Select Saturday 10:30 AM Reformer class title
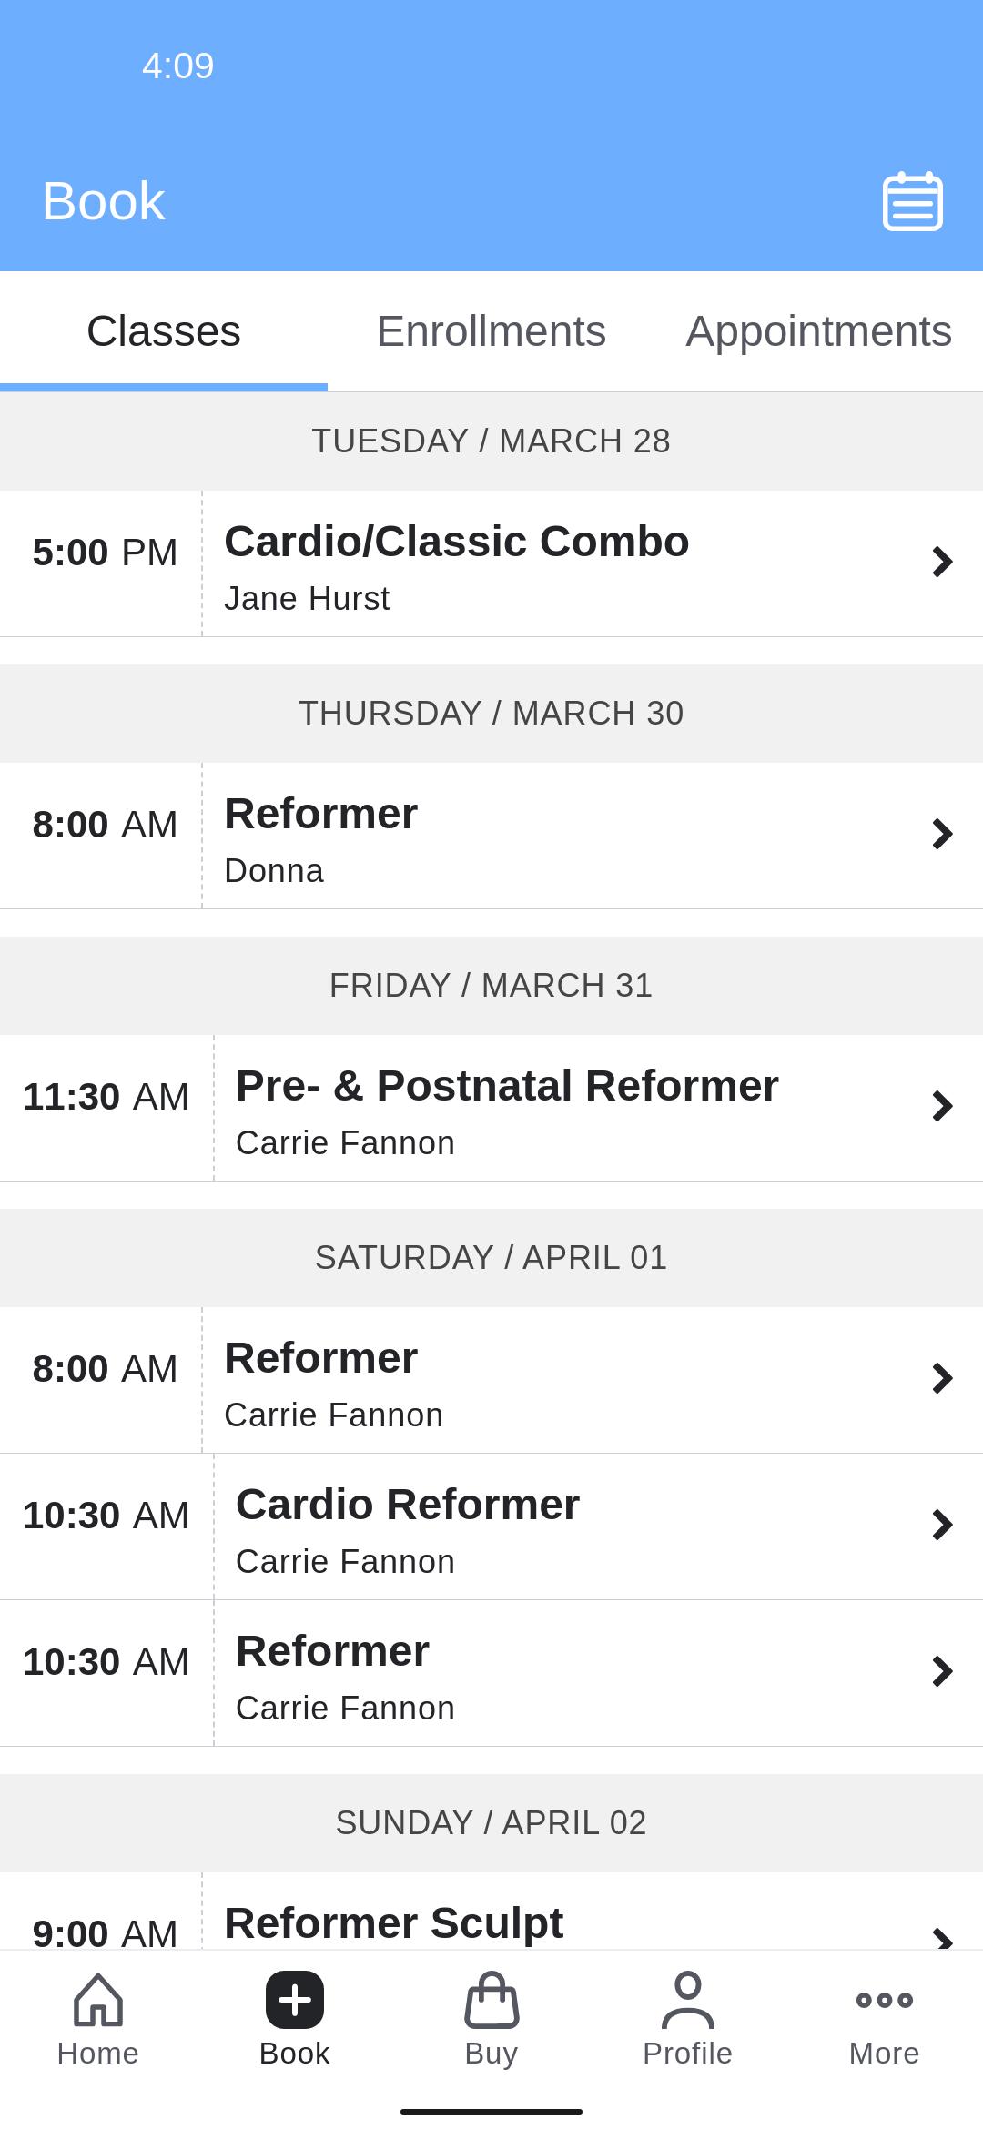This screenshot has height=2130, width=983. tap(332, 1651)
